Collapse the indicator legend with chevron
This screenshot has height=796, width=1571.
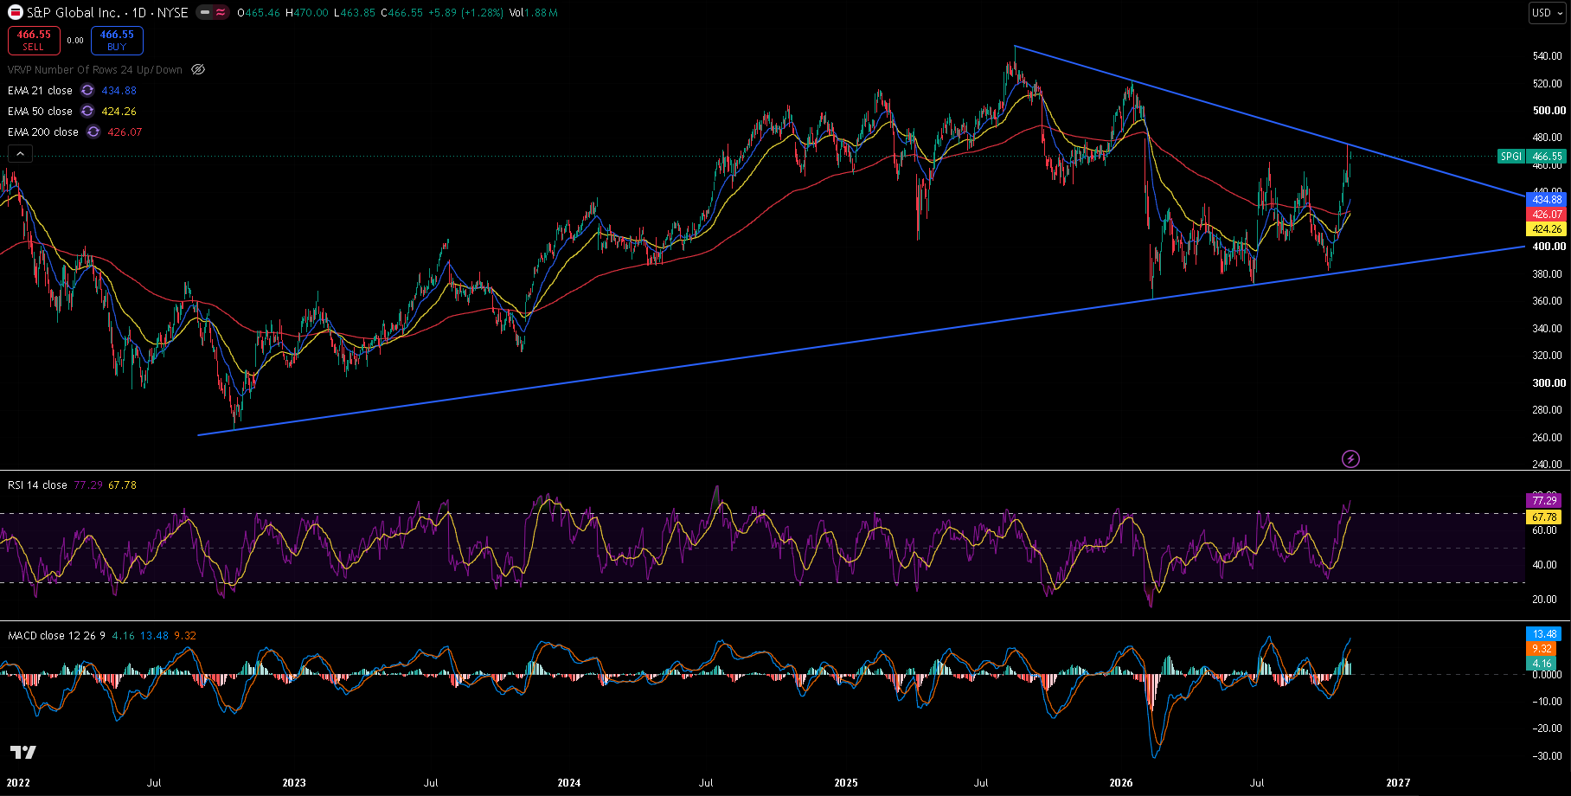(20, 154)
